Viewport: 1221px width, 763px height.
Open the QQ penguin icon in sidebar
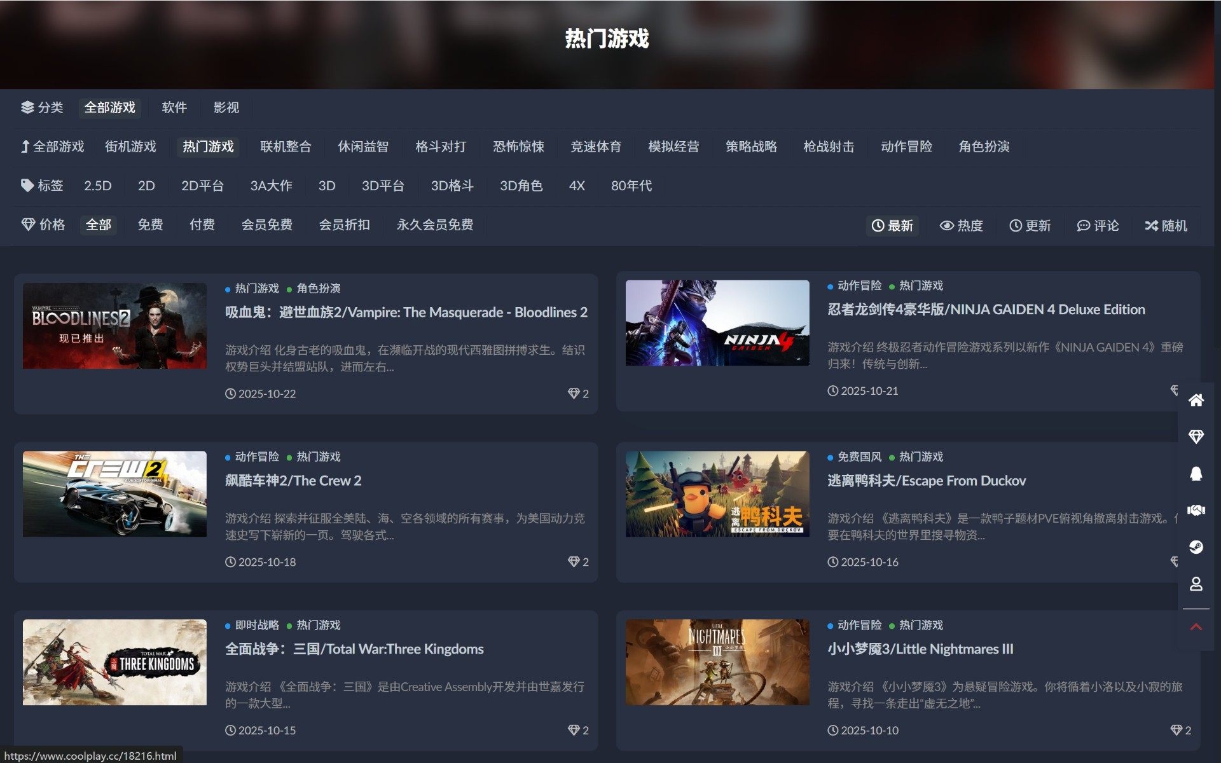(x=1196, y=474)
